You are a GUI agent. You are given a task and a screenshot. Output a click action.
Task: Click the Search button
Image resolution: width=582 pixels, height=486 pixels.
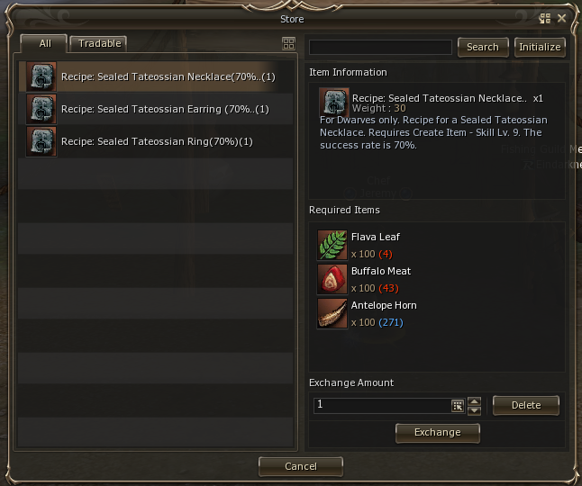[483, 48]
